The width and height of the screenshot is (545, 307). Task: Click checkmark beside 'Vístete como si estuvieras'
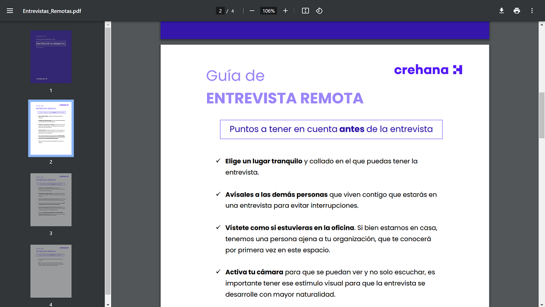tap(218, 227)
